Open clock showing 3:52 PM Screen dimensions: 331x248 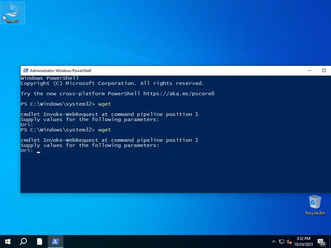pos(303,239)
